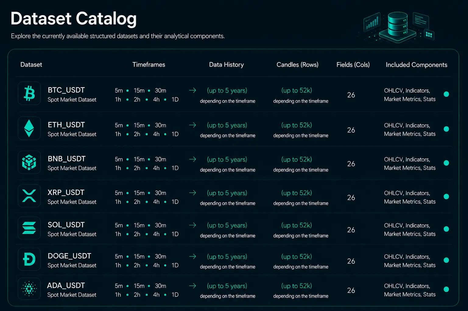
Task: Select the DOGE_USDT dataset name
Action: click(x=69, y=256)
